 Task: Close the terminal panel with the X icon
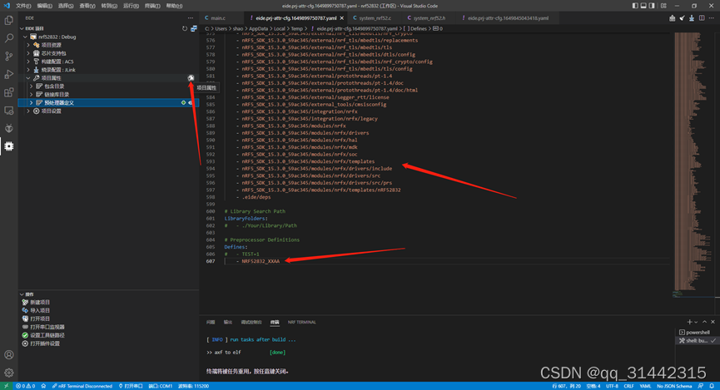(x=713, y=322)
